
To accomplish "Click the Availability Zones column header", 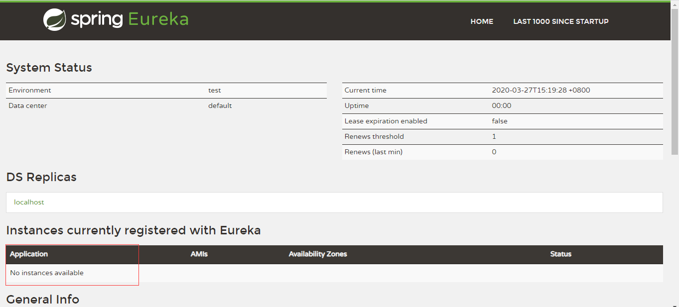I will click(318, 254).
